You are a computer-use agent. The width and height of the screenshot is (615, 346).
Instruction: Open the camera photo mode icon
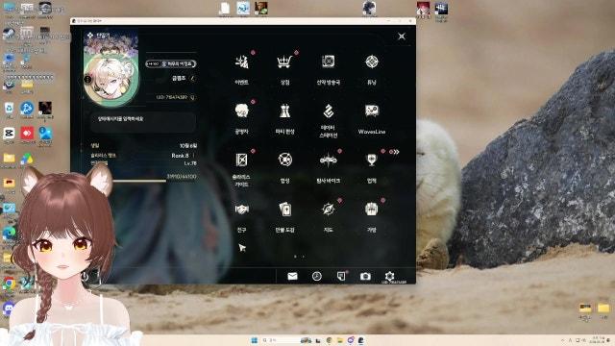(365, 276)
